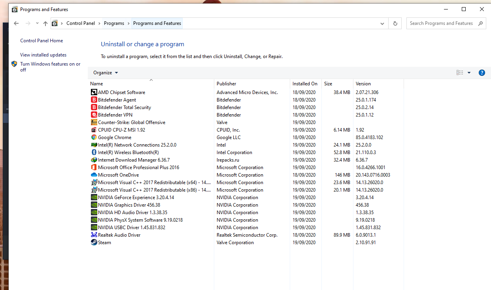Click the Bitdefender Total Security icon
Image resolution: width=491 pixels, height=290 pixels.
click(94, 107)
